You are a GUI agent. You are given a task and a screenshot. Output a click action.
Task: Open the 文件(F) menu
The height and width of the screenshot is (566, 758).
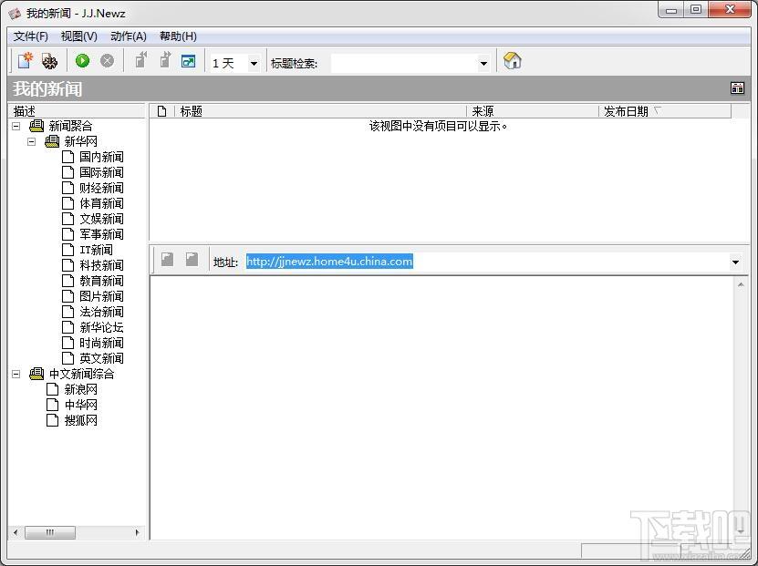[30, 36]
